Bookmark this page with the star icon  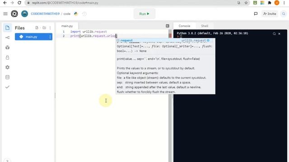(246, 3)
